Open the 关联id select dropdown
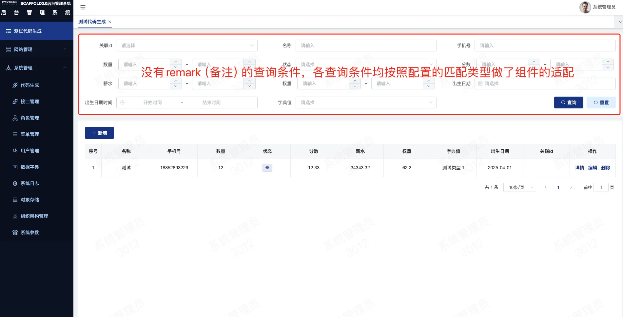This screenshot has height=317, width=623. (x=187, y=46)
